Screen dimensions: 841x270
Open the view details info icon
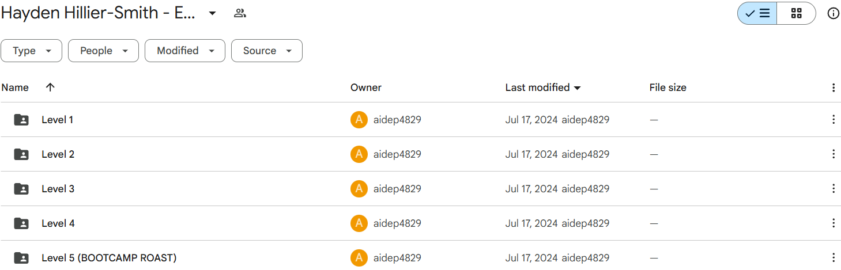833,13
